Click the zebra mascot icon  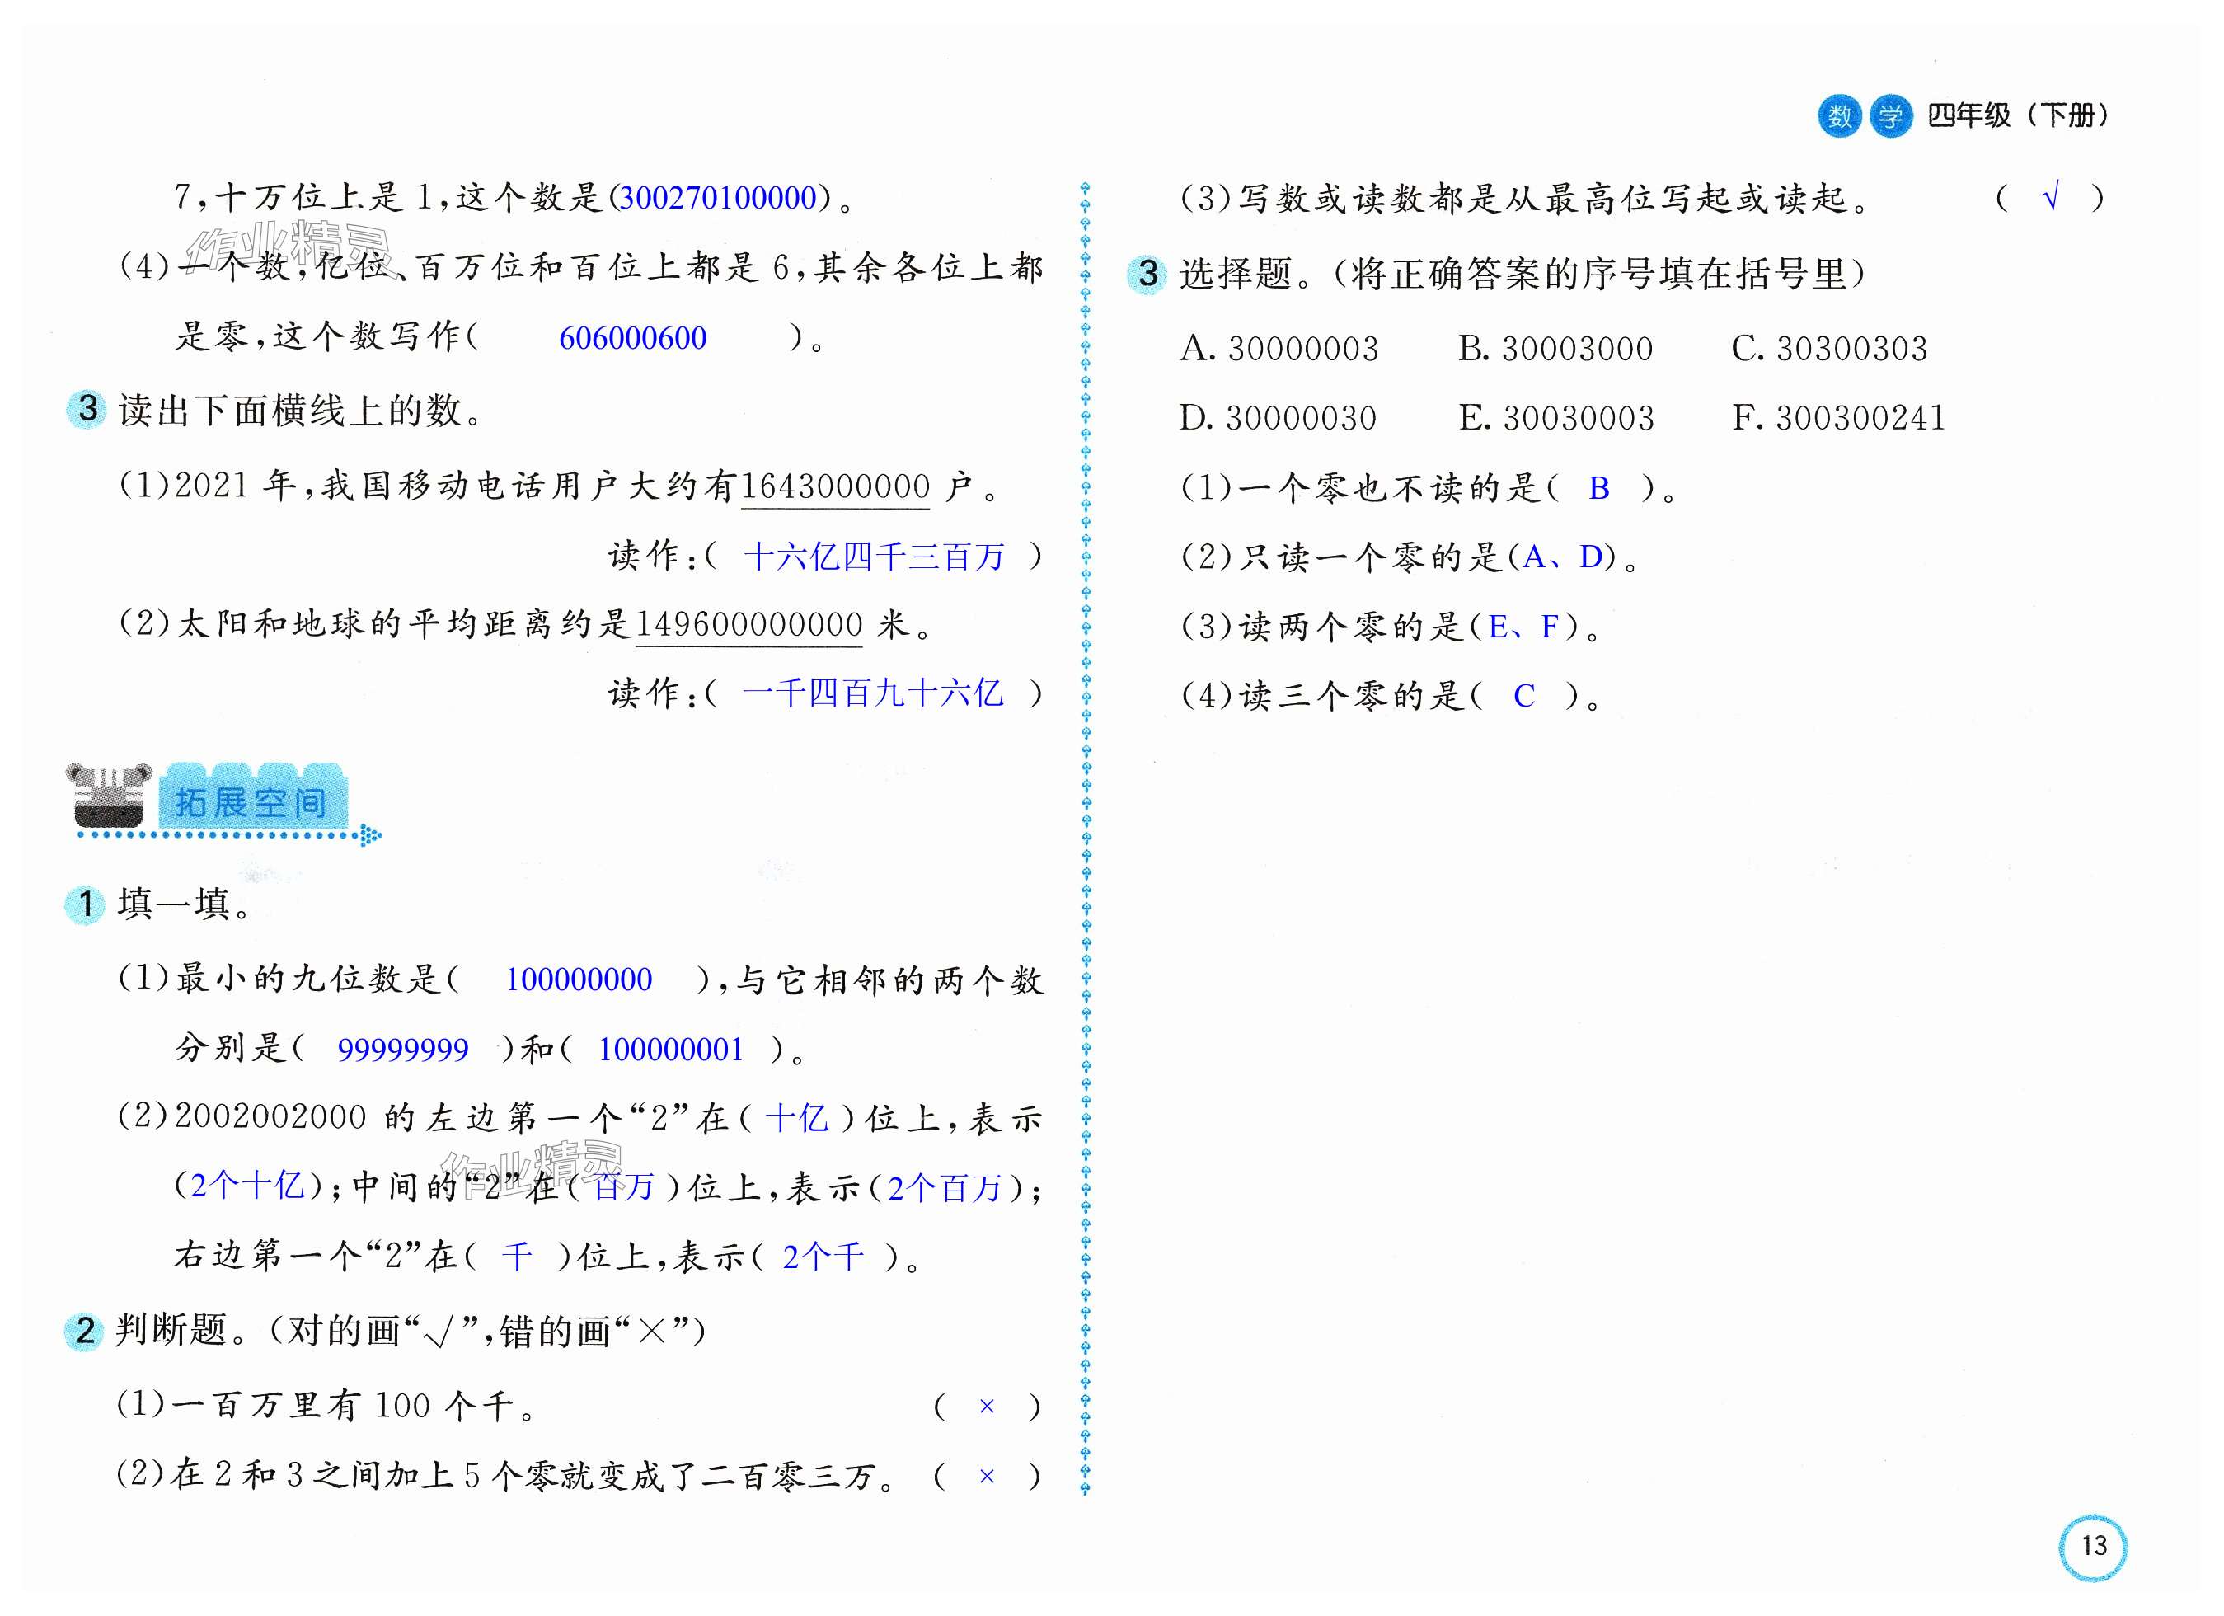(108, 796)
